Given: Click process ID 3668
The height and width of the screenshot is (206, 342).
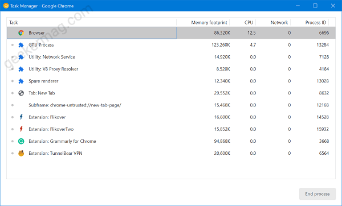Looking at the screenshot, I should (324, 141).
